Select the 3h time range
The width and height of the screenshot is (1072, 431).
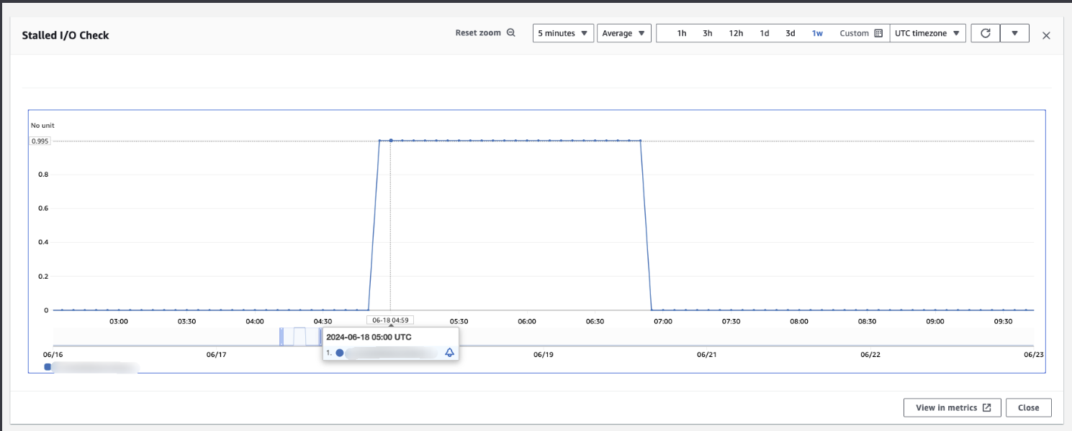[708, 33]
